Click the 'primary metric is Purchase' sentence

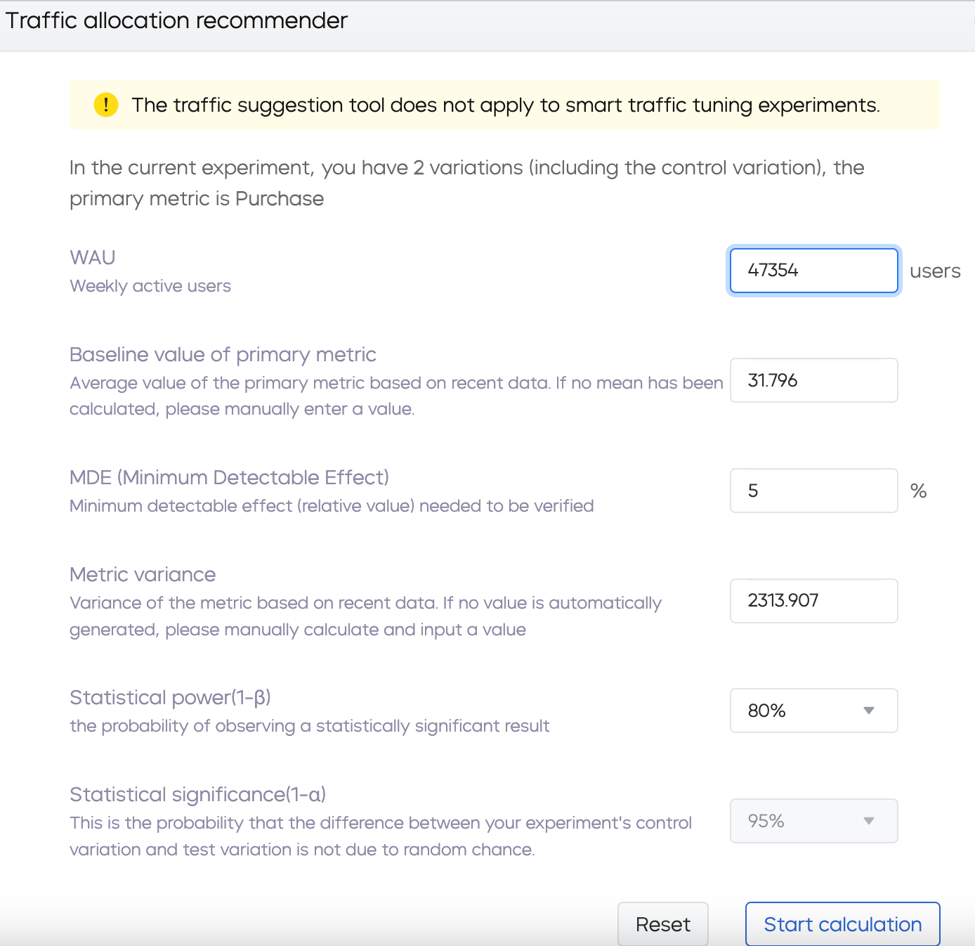tap(197, 199)
